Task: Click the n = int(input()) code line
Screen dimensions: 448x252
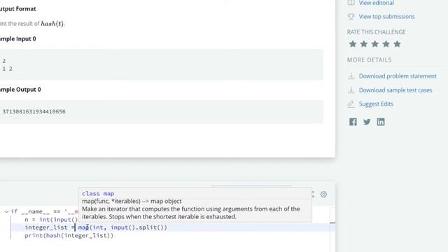Action: coord(51,220)
